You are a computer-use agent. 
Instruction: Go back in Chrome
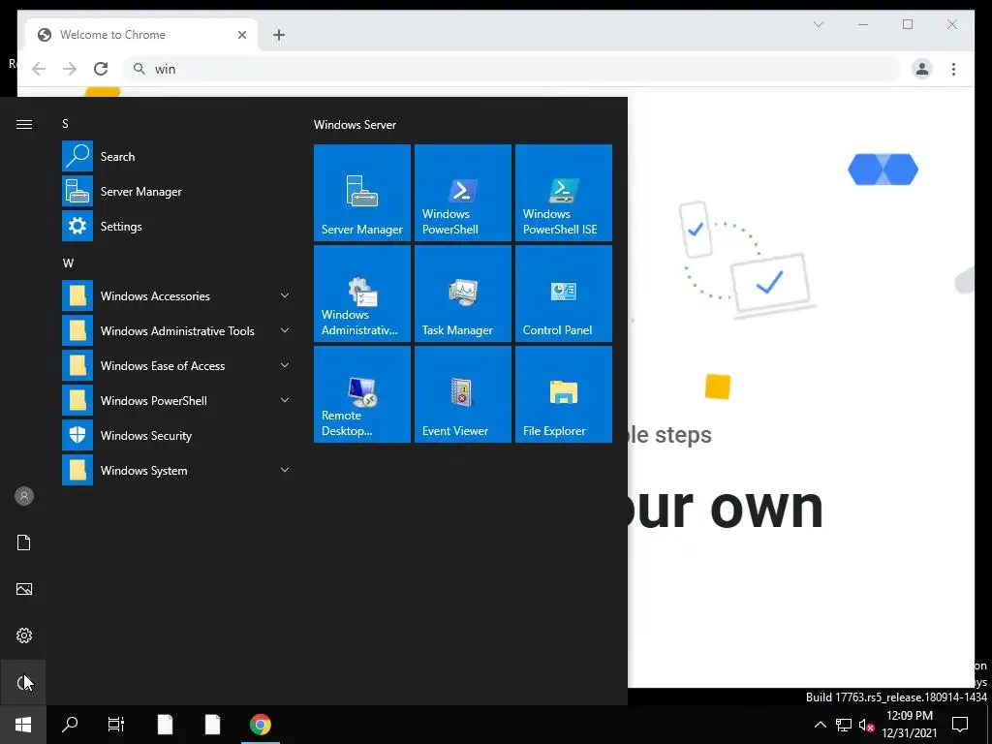39,69
